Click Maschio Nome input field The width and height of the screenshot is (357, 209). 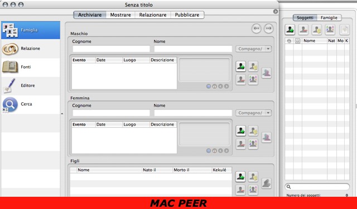pyautogui.click(x=193, y=49)
